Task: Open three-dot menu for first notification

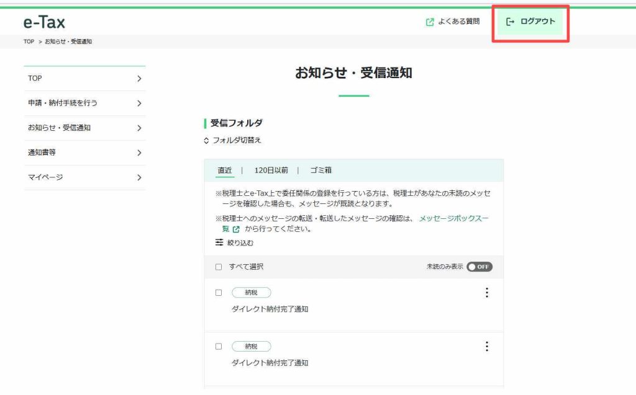Action: [487, 293]
